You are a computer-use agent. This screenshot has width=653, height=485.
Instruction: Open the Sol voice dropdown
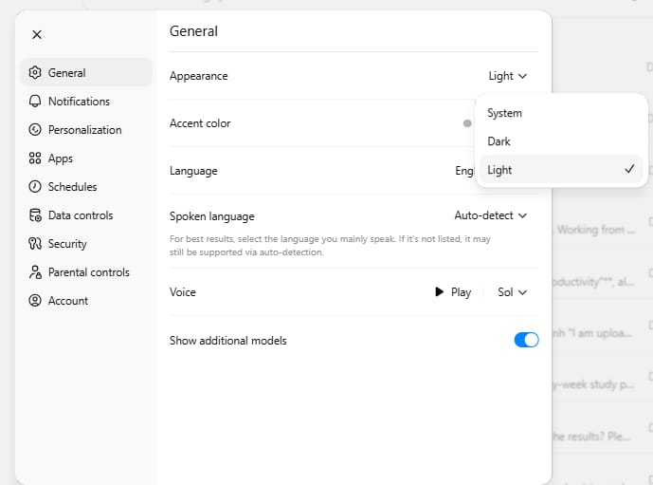[x=512, y=292]
